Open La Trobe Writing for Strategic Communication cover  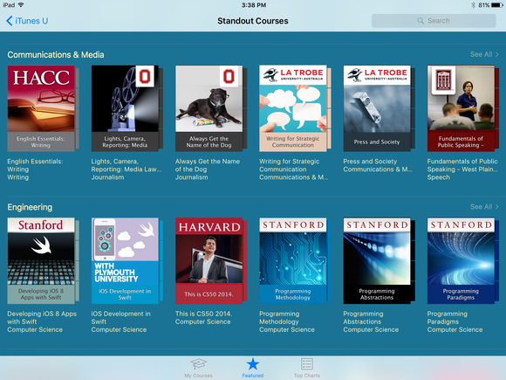[292, 108]
